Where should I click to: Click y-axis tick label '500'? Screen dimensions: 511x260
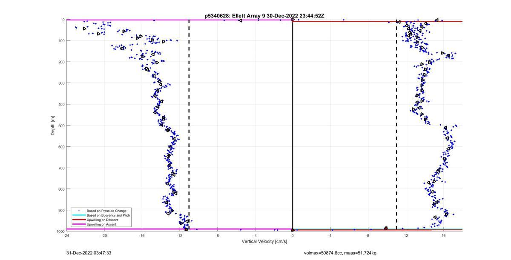(x=61, y=126)
